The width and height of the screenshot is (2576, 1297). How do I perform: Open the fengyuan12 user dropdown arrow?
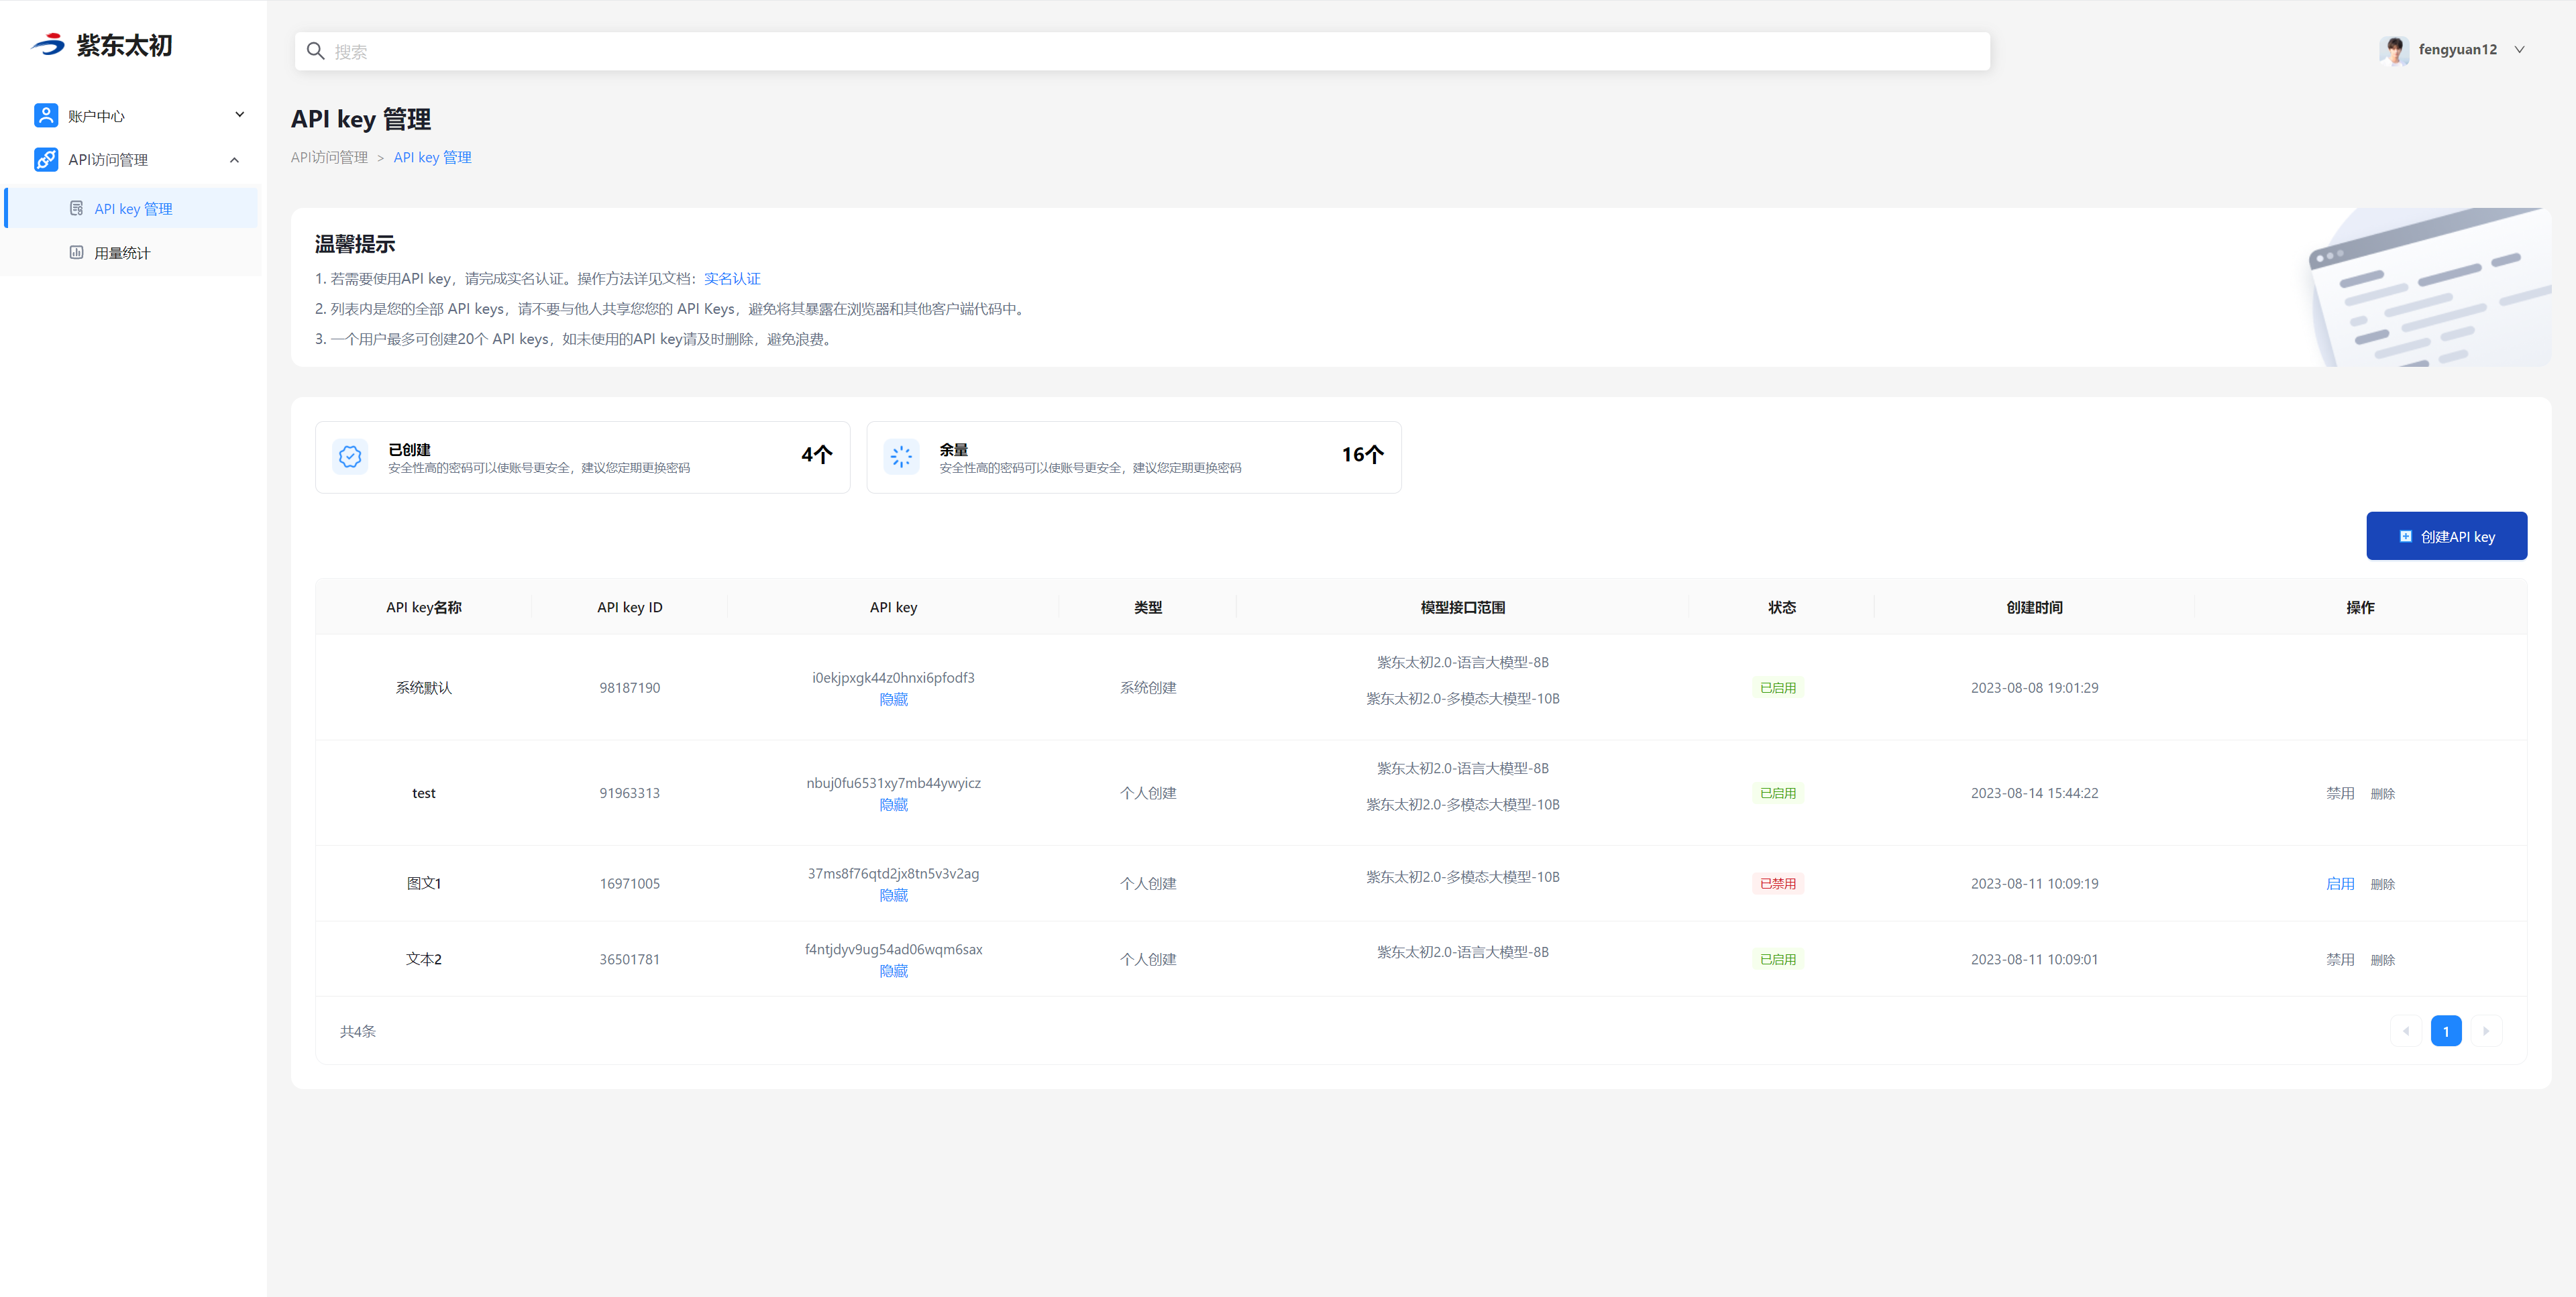click(x=2520, y=50)
